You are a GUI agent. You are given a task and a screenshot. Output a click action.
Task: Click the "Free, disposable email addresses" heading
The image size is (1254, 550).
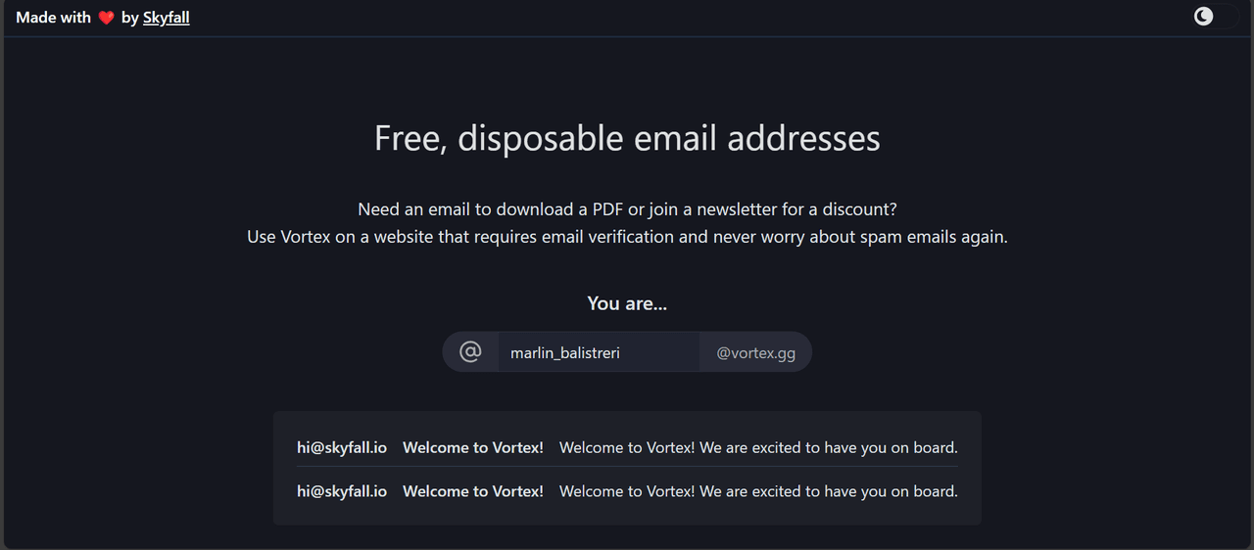tap(627, 138)
